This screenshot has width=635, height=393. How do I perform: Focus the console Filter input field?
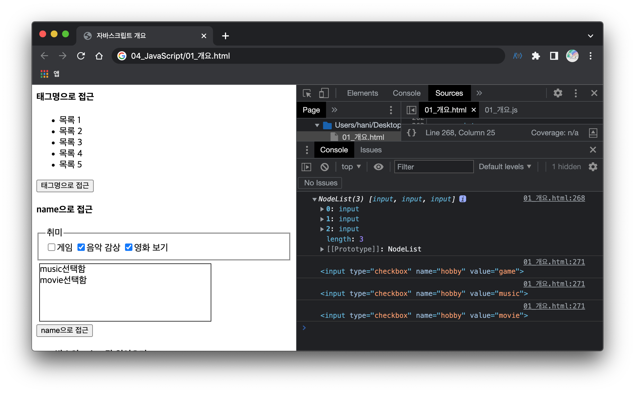tap(433, 167)
